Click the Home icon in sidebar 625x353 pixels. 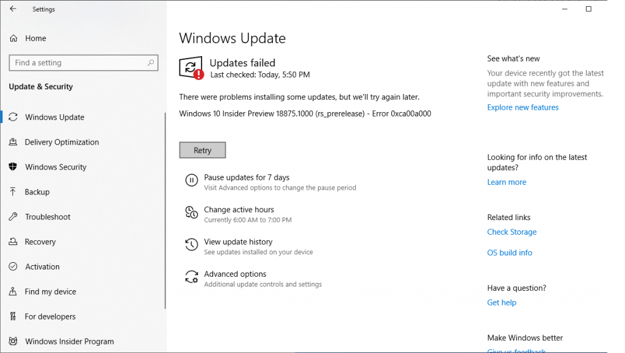pyautogui.click(x=13, y=38)
